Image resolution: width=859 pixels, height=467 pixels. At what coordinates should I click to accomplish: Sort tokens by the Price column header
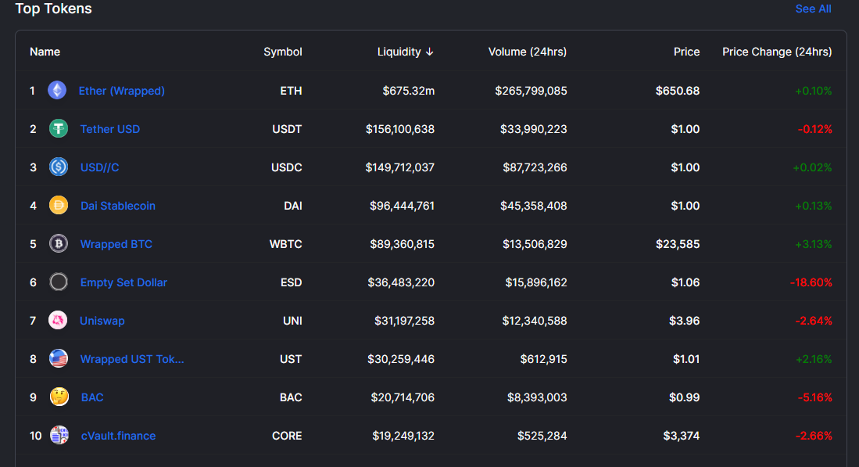pos(686,52)
